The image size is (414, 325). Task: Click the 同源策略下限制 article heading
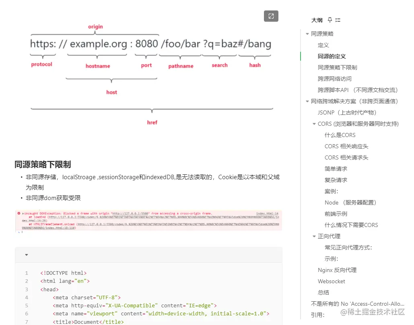click(43, 164)
